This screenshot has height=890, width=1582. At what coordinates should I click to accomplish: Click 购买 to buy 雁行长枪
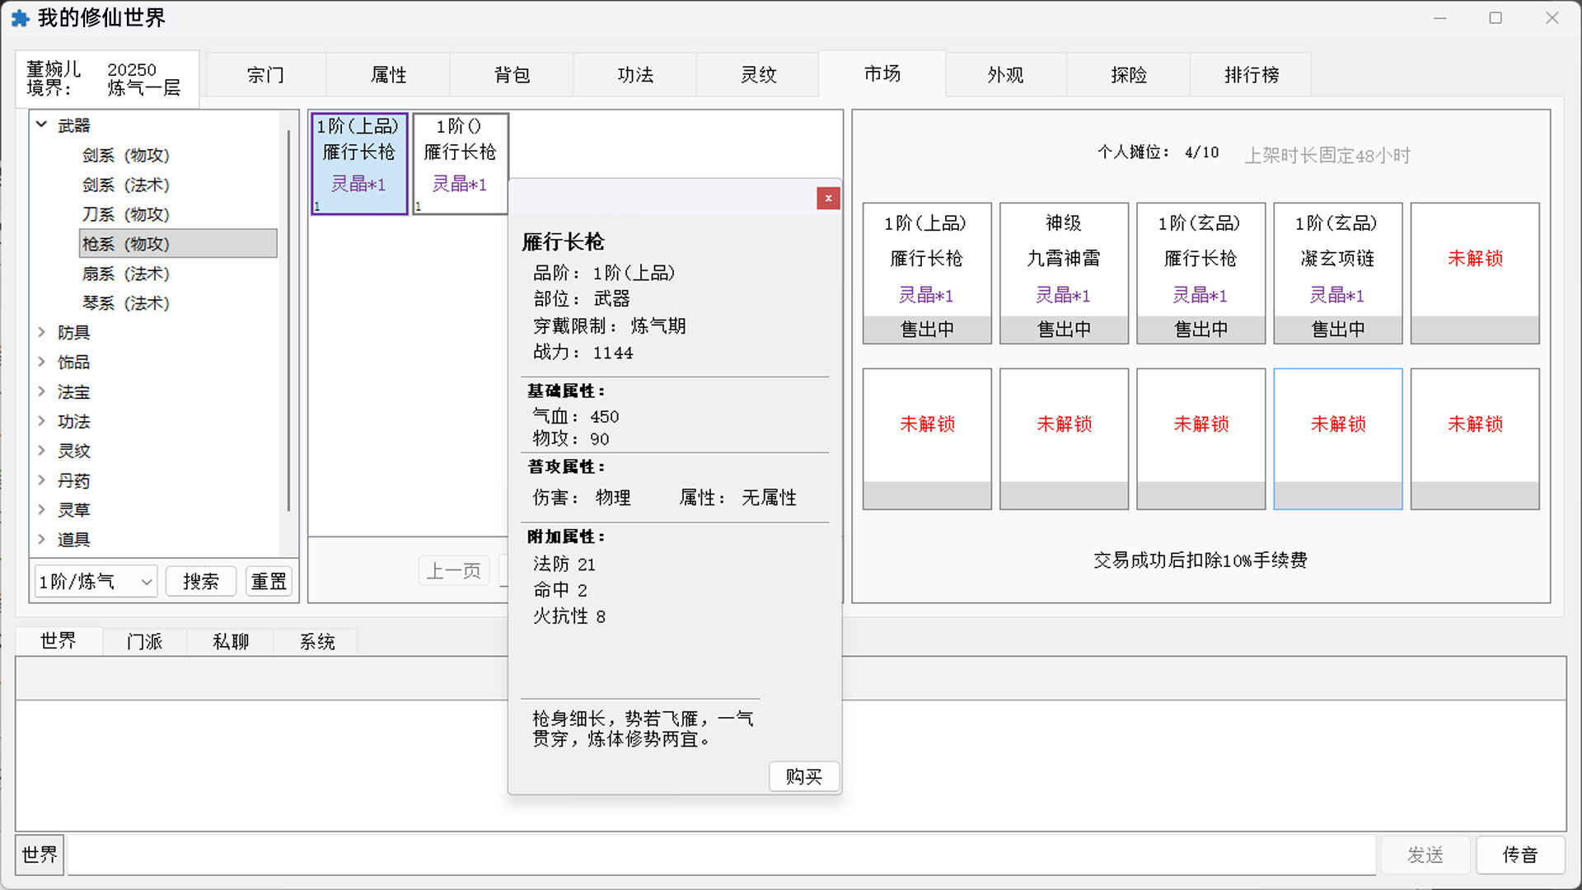pyautogui.click(x=803, y=776)
